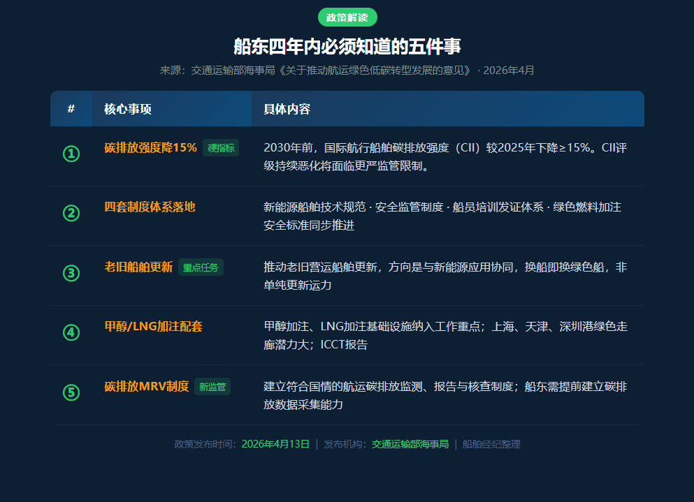Click the 新监管 tag badge
This screenshot has height=502, width=694.
click(212, 387)
